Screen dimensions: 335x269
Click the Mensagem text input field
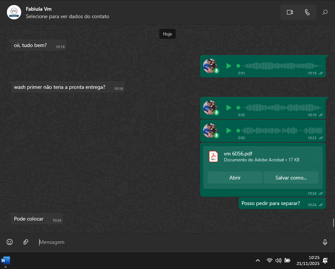tap(177, 242)
